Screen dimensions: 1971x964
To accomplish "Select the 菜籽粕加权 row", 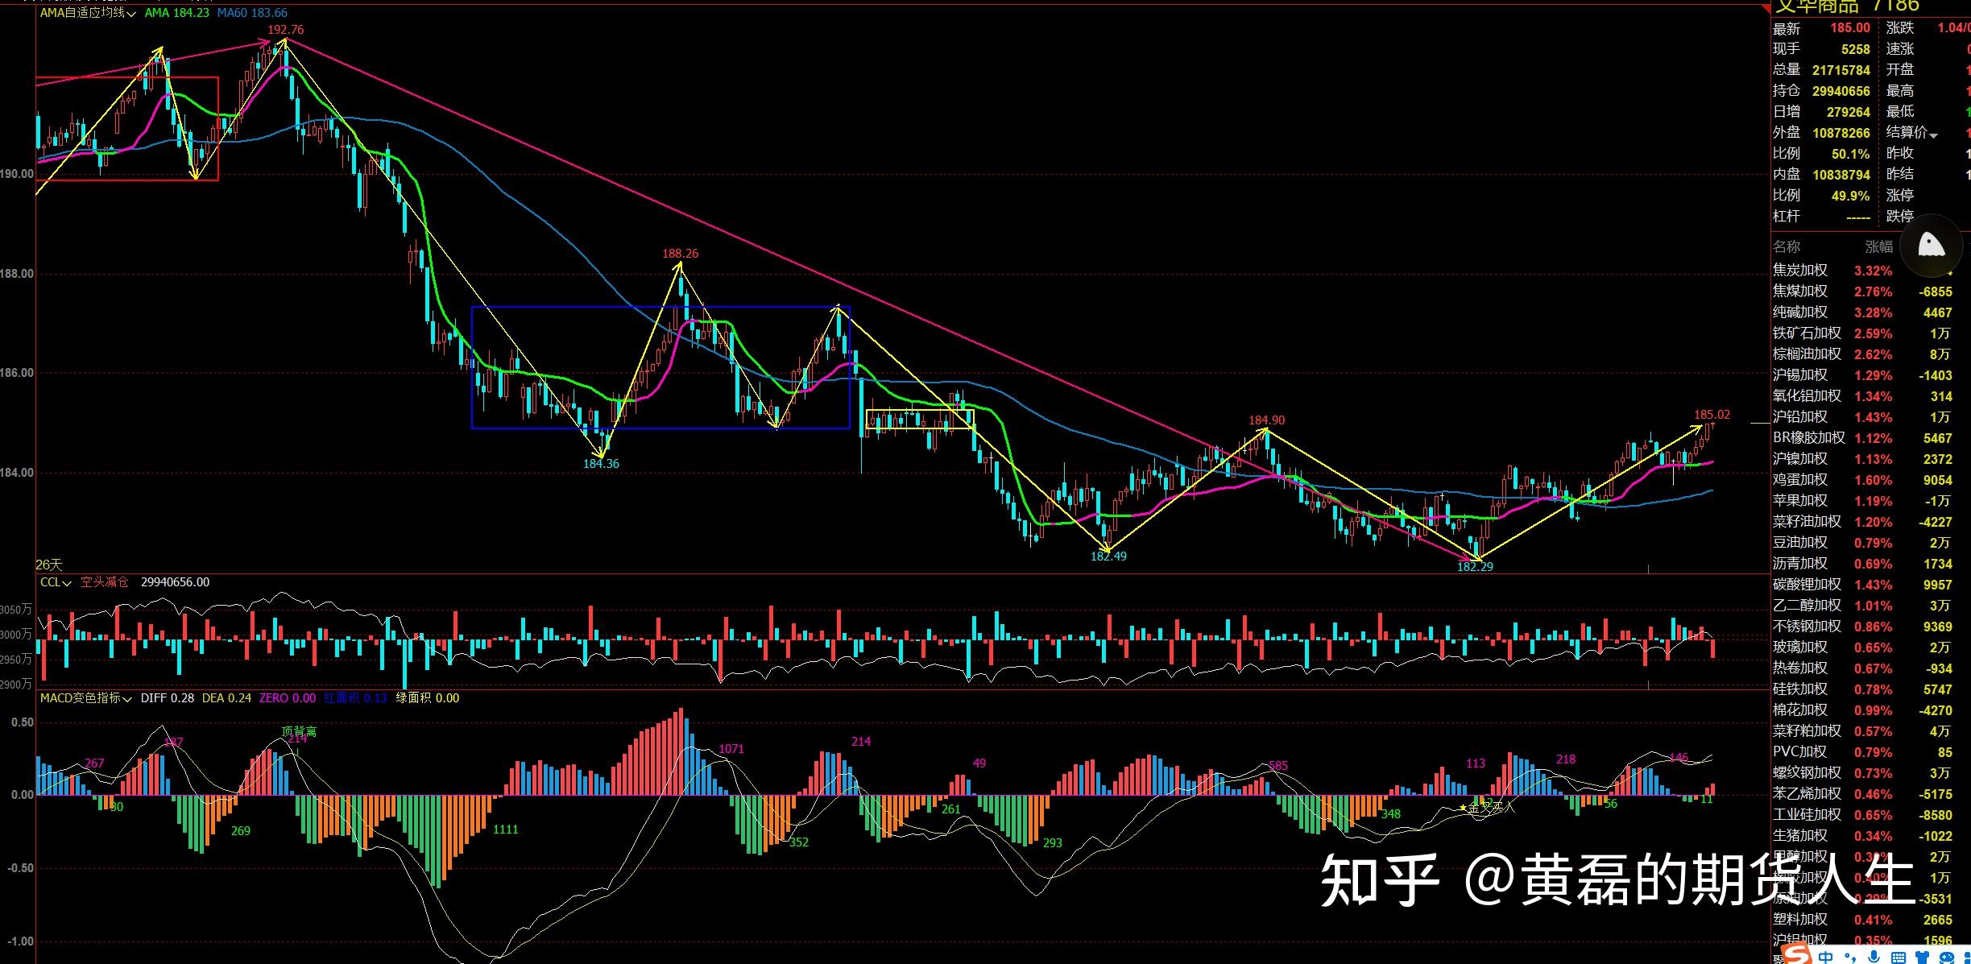I will [x=1862, y=731].
